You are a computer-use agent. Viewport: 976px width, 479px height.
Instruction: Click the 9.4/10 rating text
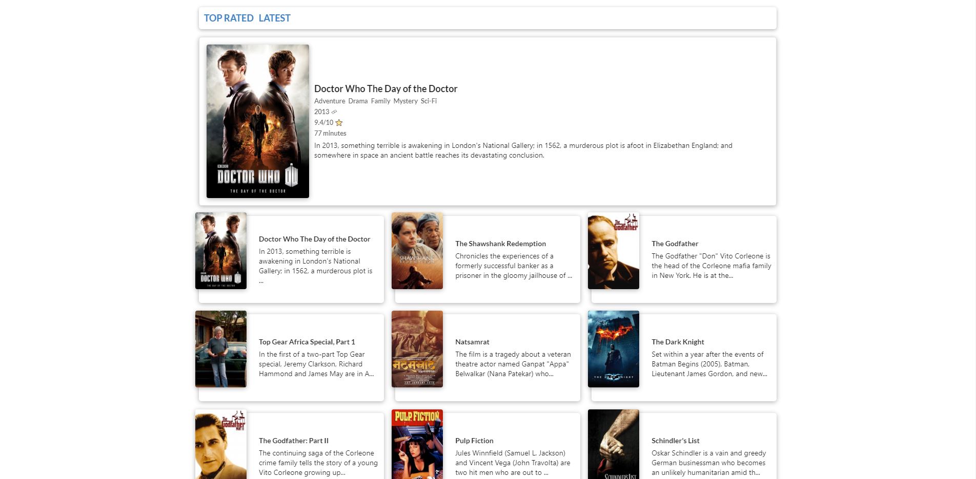point(323,122)
